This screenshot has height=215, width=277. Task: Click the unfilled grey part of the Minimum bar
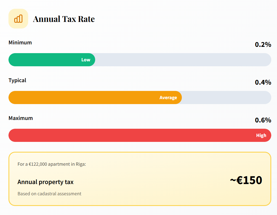click(x=183, y=60)
